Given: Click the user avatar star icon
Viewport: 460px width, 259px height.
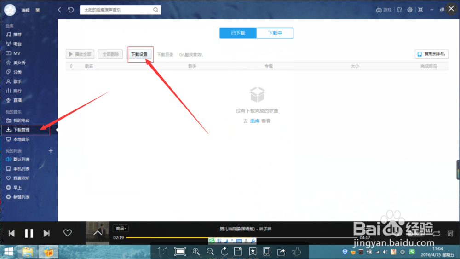Looking at the screenshot, I should coord(10,10).
